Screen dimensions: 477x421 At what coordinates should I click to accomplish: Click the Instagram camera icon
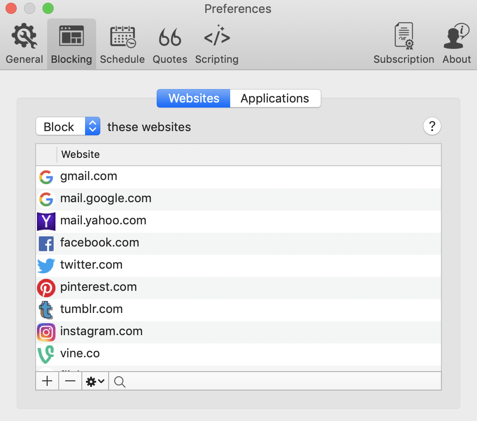[46, 332]
